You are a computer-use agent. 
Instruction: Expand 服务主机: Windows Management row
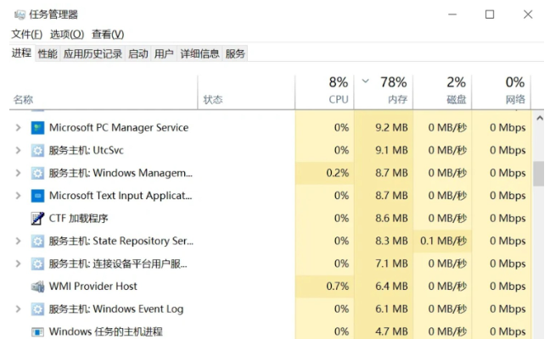pos(18,173)
